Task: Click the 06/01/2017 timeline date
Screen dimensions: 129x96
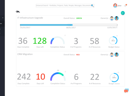Action: coord(71,28)
